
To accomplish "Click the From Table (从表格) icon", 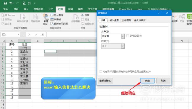I will [52, 19].
